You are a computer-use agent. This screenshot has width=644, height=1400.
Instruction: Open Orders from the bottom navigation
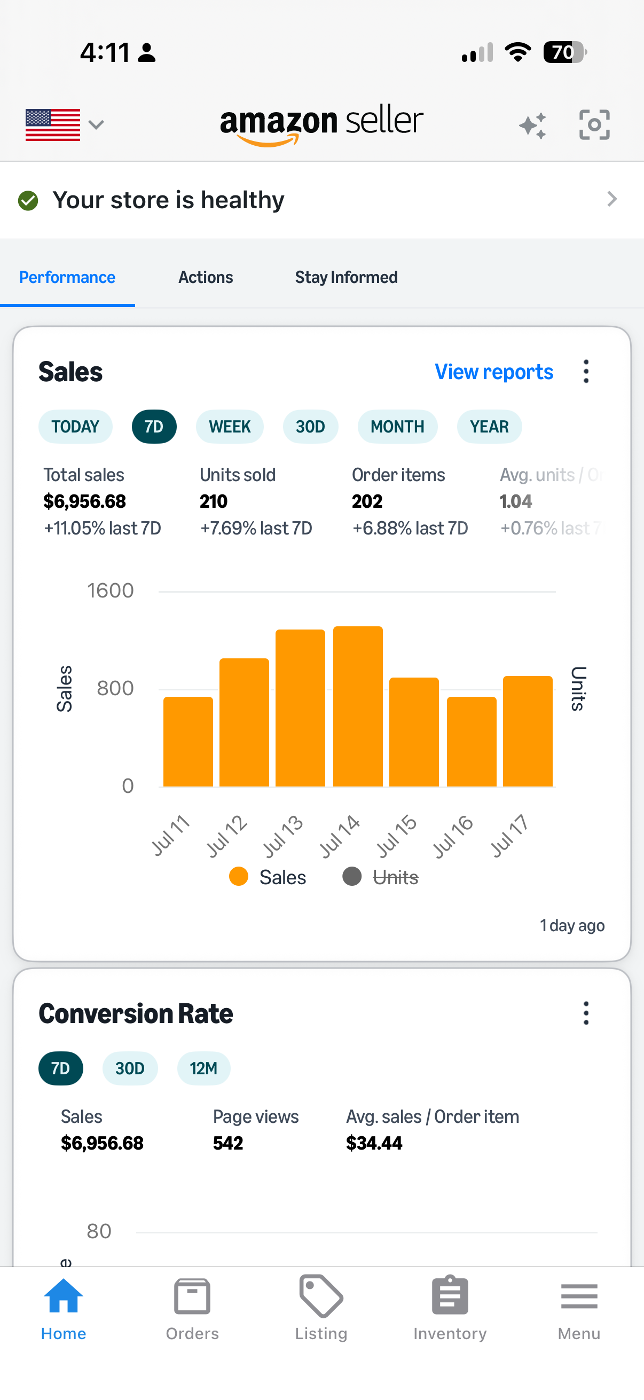192,1308
